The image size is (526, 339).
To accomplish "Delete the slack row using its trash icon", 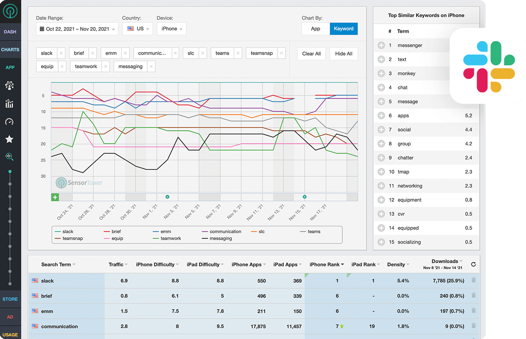I will click(473, 281).
